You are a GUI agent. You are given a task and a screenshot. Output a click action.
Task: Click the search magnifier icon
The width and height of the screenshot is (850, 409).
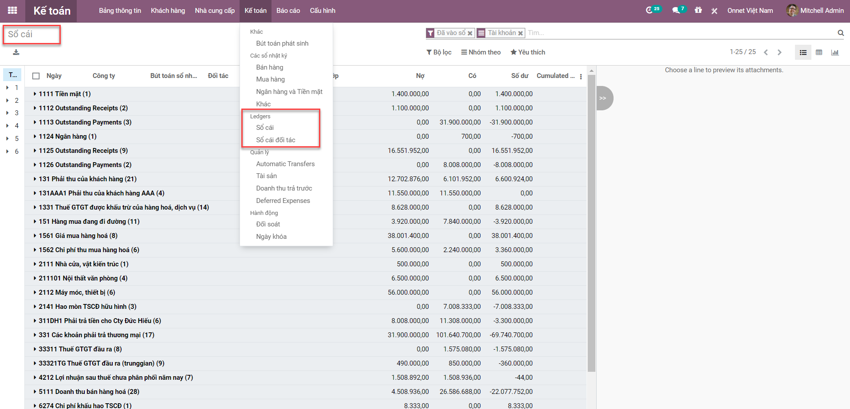840,33
